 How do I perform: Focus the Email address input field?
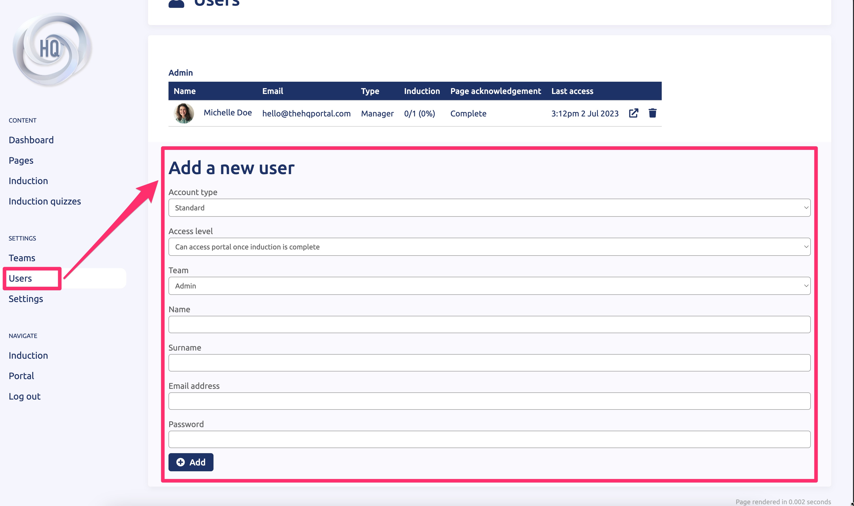click(489, 401)
